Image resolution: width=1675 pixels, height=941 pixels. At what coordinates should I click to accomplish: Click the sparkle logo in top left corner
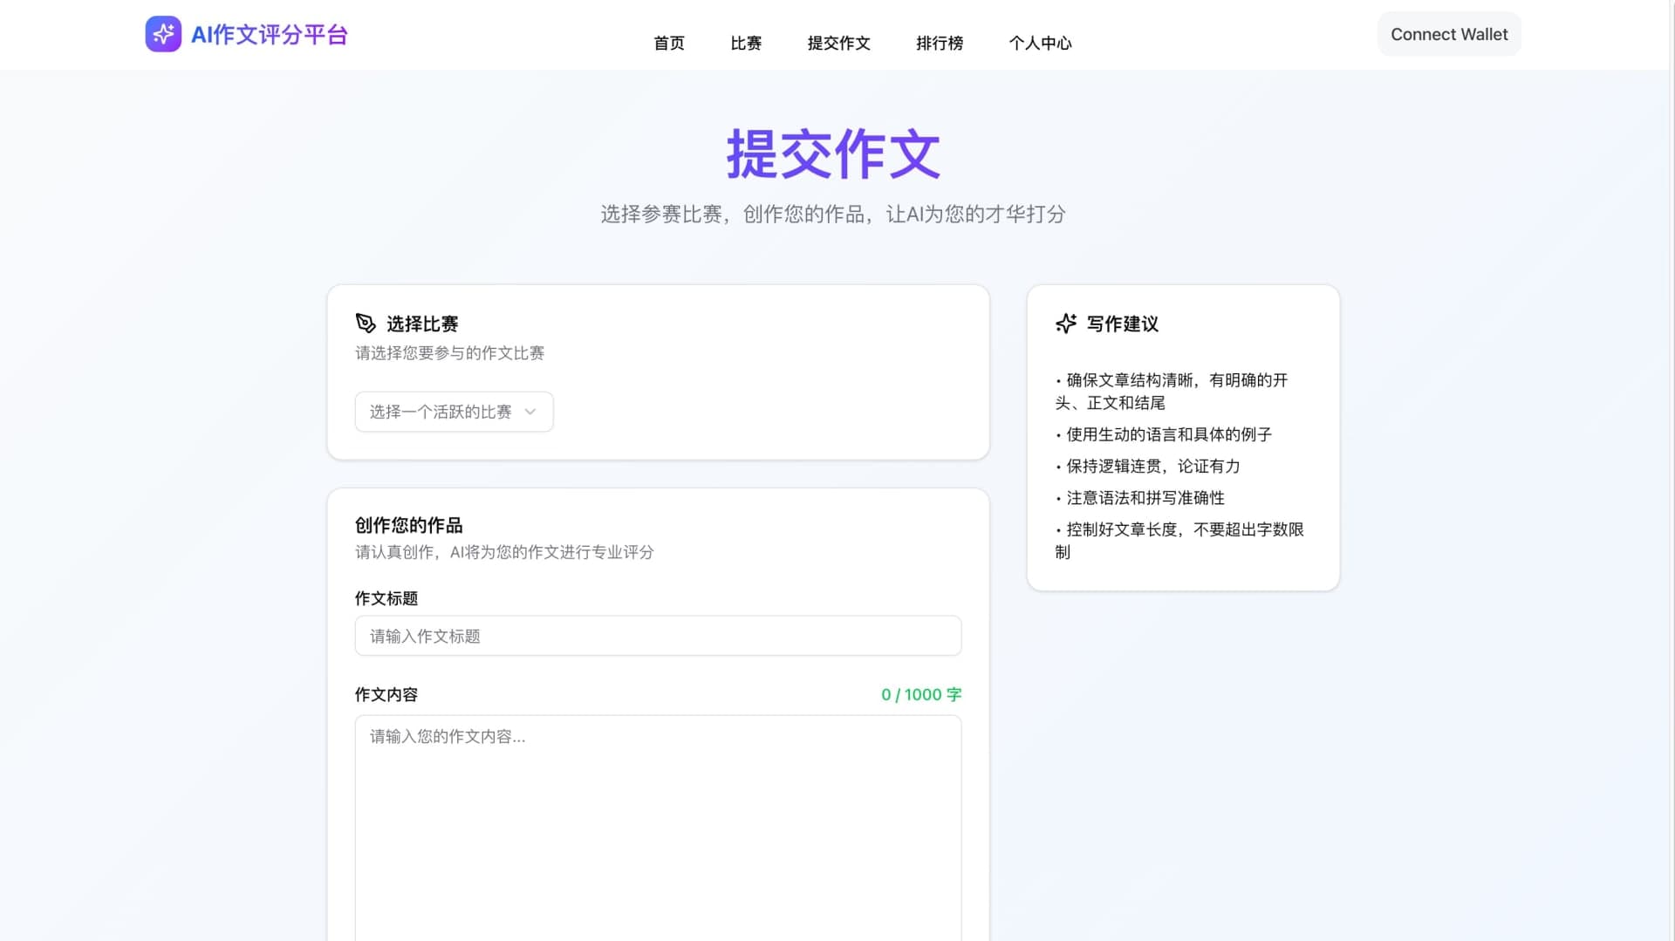[163, 34]
